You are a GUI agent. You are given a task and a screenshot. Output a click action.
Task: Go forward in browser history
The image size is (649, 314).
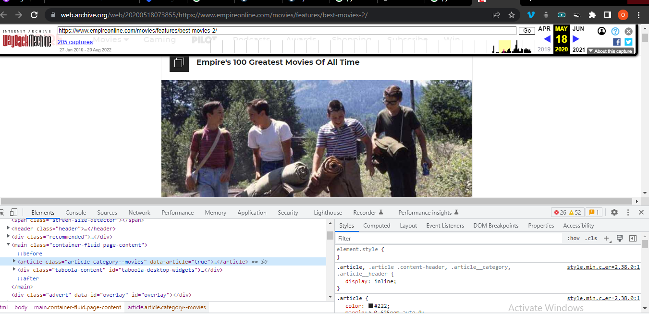18,15
